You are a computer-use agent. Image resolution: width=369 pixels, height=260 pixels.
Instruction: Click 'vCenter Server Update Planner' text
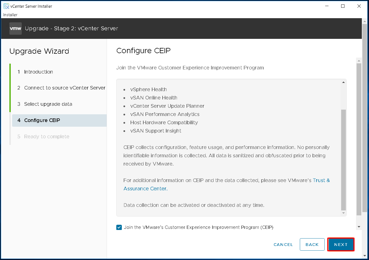[167, 106]
